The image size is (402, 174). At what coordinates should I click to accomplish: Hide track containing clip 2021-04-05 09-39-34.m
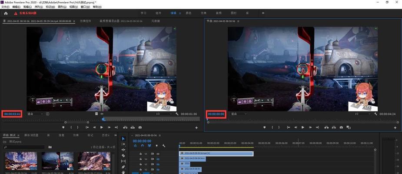pos(158,159)
